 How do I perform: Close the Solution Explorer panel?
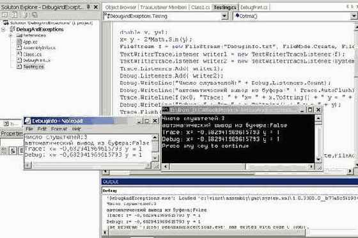coord(96,7)
